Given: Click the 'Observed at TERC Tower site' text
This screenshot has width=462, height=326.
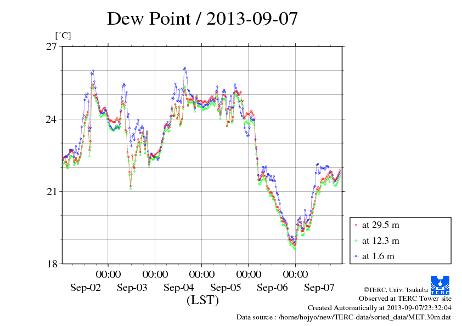Looking at the screenshot, I should point(405,299).
